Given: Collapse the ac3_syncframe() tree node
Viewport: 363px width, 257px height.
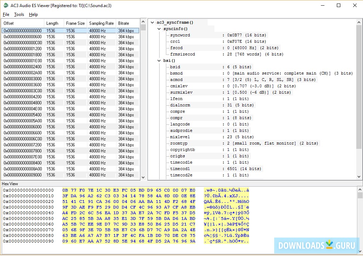Looking at the screenshot, I should click(x=152, y=23).
